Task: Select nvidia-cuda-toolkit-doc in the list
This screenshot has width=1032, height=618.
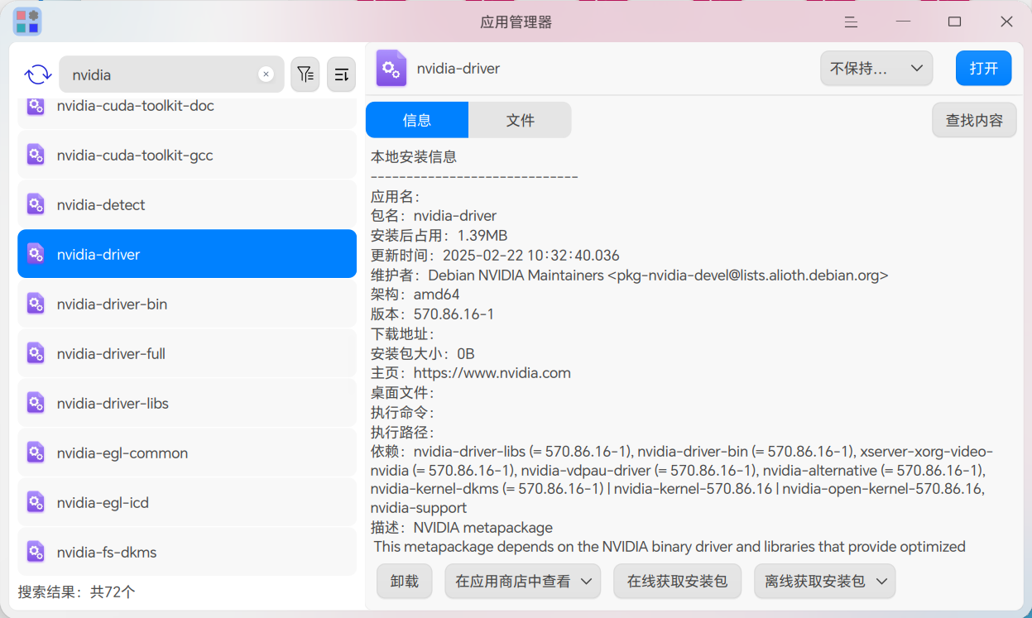Action: click(187, 112)
